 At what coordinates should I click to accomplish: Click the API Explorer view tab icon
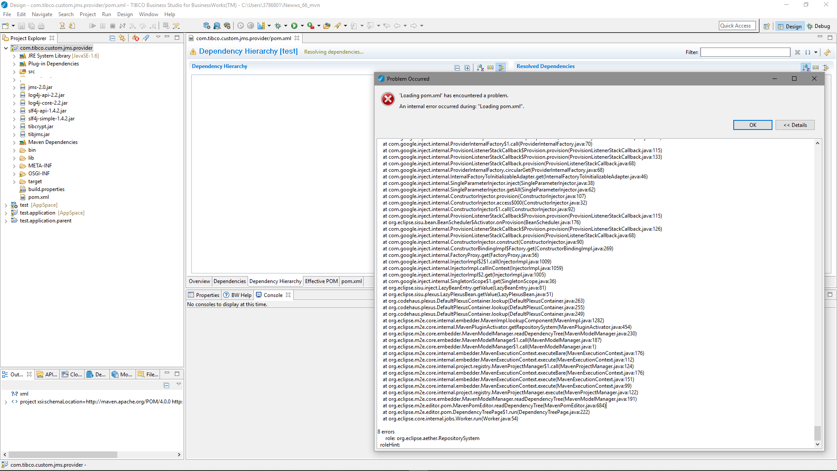pyautogui.click(x=40, y=374)
